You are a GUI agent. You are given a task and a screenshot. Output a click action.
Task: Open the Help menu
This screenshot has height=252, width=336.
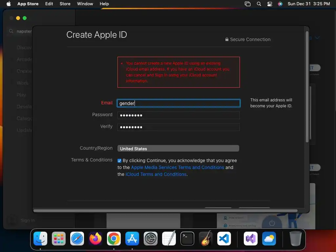pos(104,4)
